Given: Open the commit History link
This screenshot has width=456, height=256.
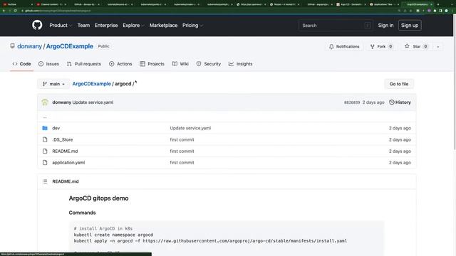Looking at the screenshot, I should 400,102.
